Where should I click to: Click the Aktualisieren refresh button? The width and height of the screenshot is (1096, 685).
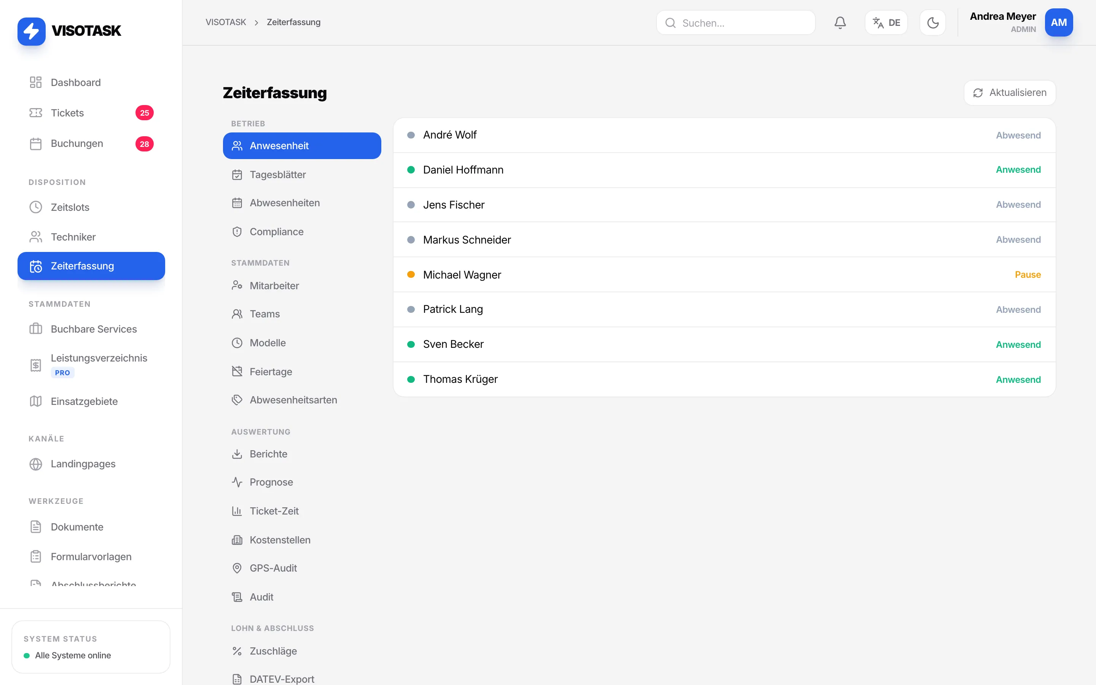[1010, 93]
